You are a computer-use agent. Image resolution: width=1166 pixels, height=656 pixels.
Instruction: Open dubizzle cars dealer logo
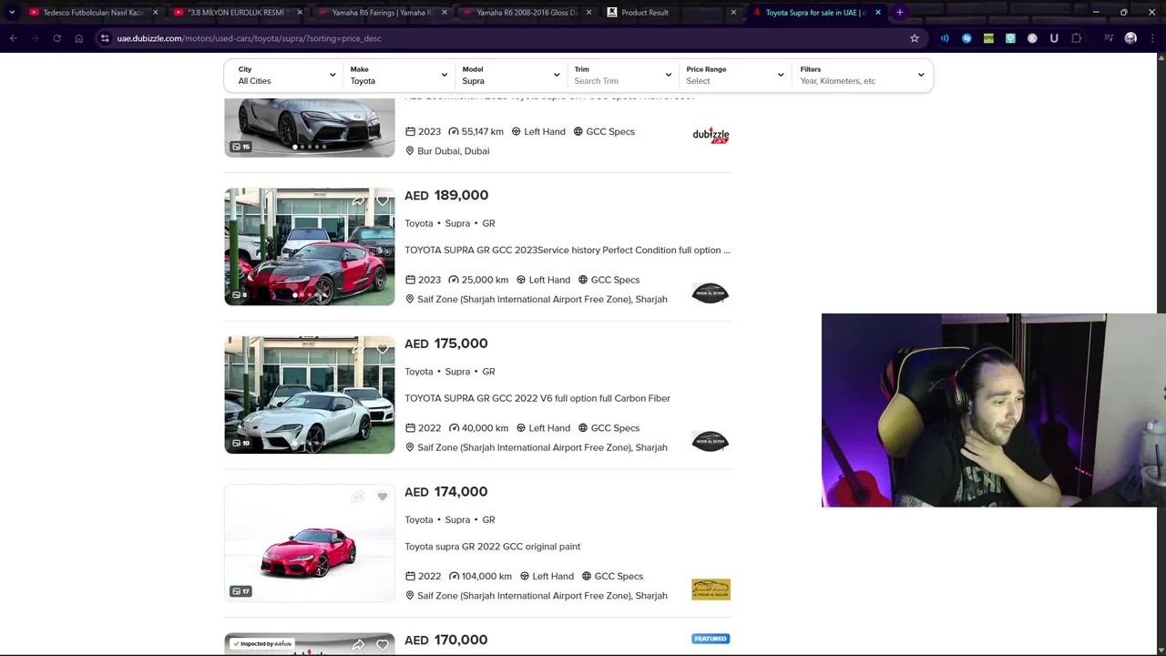click(x=711, y=136)
